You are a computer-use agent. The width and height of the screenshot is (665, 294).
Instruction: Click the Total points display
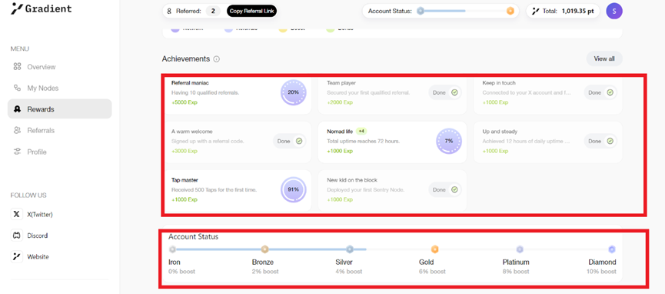[563, 11]
